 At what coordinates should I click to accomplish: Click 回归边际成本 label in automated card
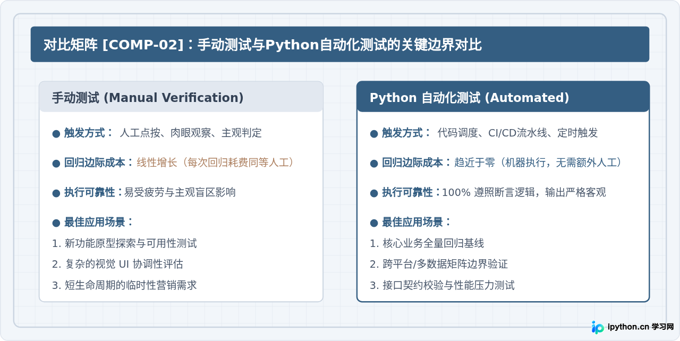pyautogui.click(x=416, y=163)
